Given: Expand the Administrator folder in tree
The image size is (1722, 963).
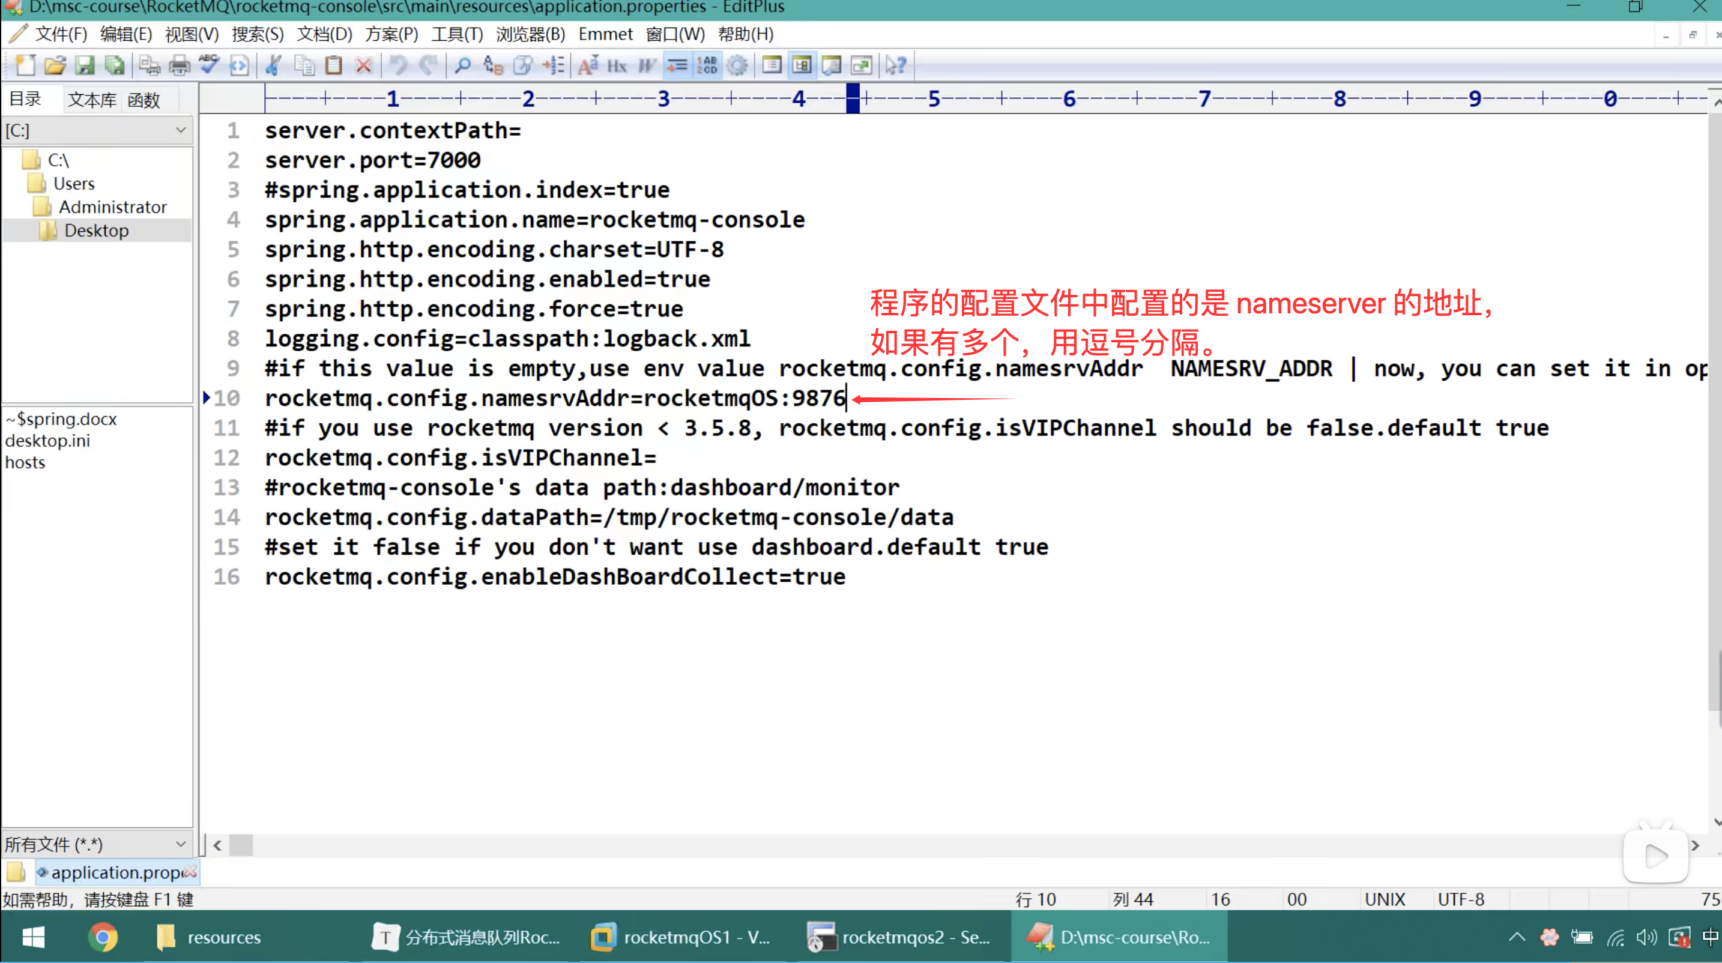Looking at the screenshot, I should click(x=112, y=207).
